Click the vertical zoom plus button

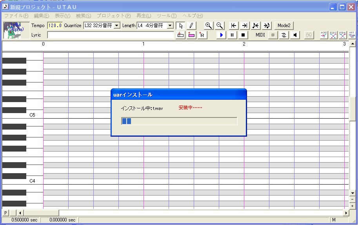point(353,206)
